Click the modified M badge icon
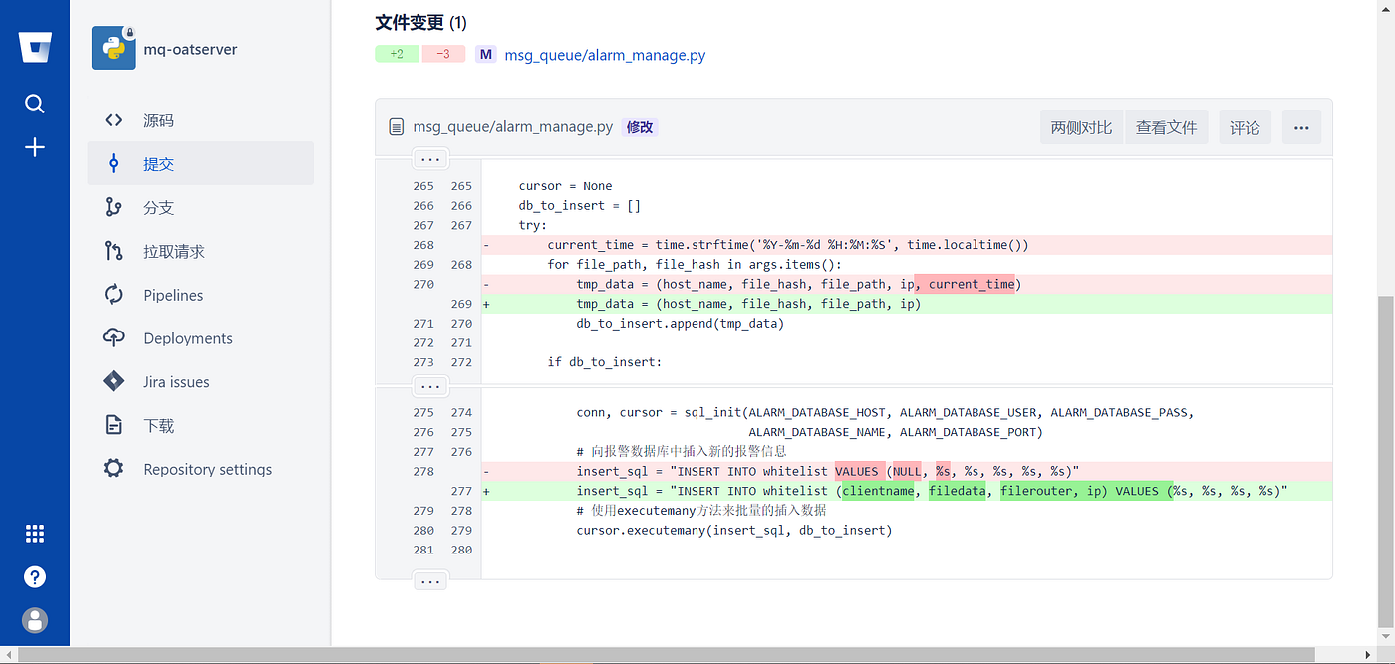Viewport: 1395px width, 664px height. (x=486, y=55)
